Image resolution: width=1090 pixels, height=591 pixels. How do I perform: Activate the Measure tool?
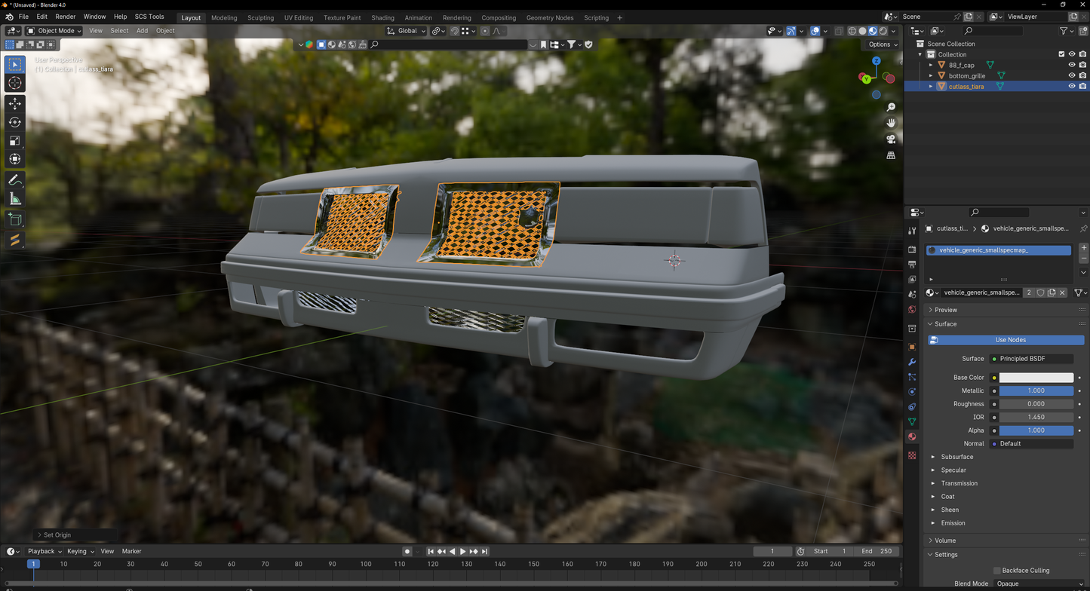click(x=14, y=198)
